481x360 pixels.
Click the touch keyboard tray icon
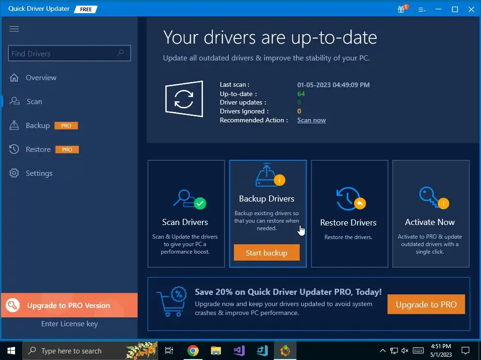click(418, 351)
